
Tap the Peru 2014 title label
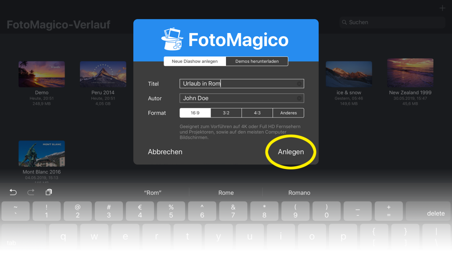tap(103, 93)
